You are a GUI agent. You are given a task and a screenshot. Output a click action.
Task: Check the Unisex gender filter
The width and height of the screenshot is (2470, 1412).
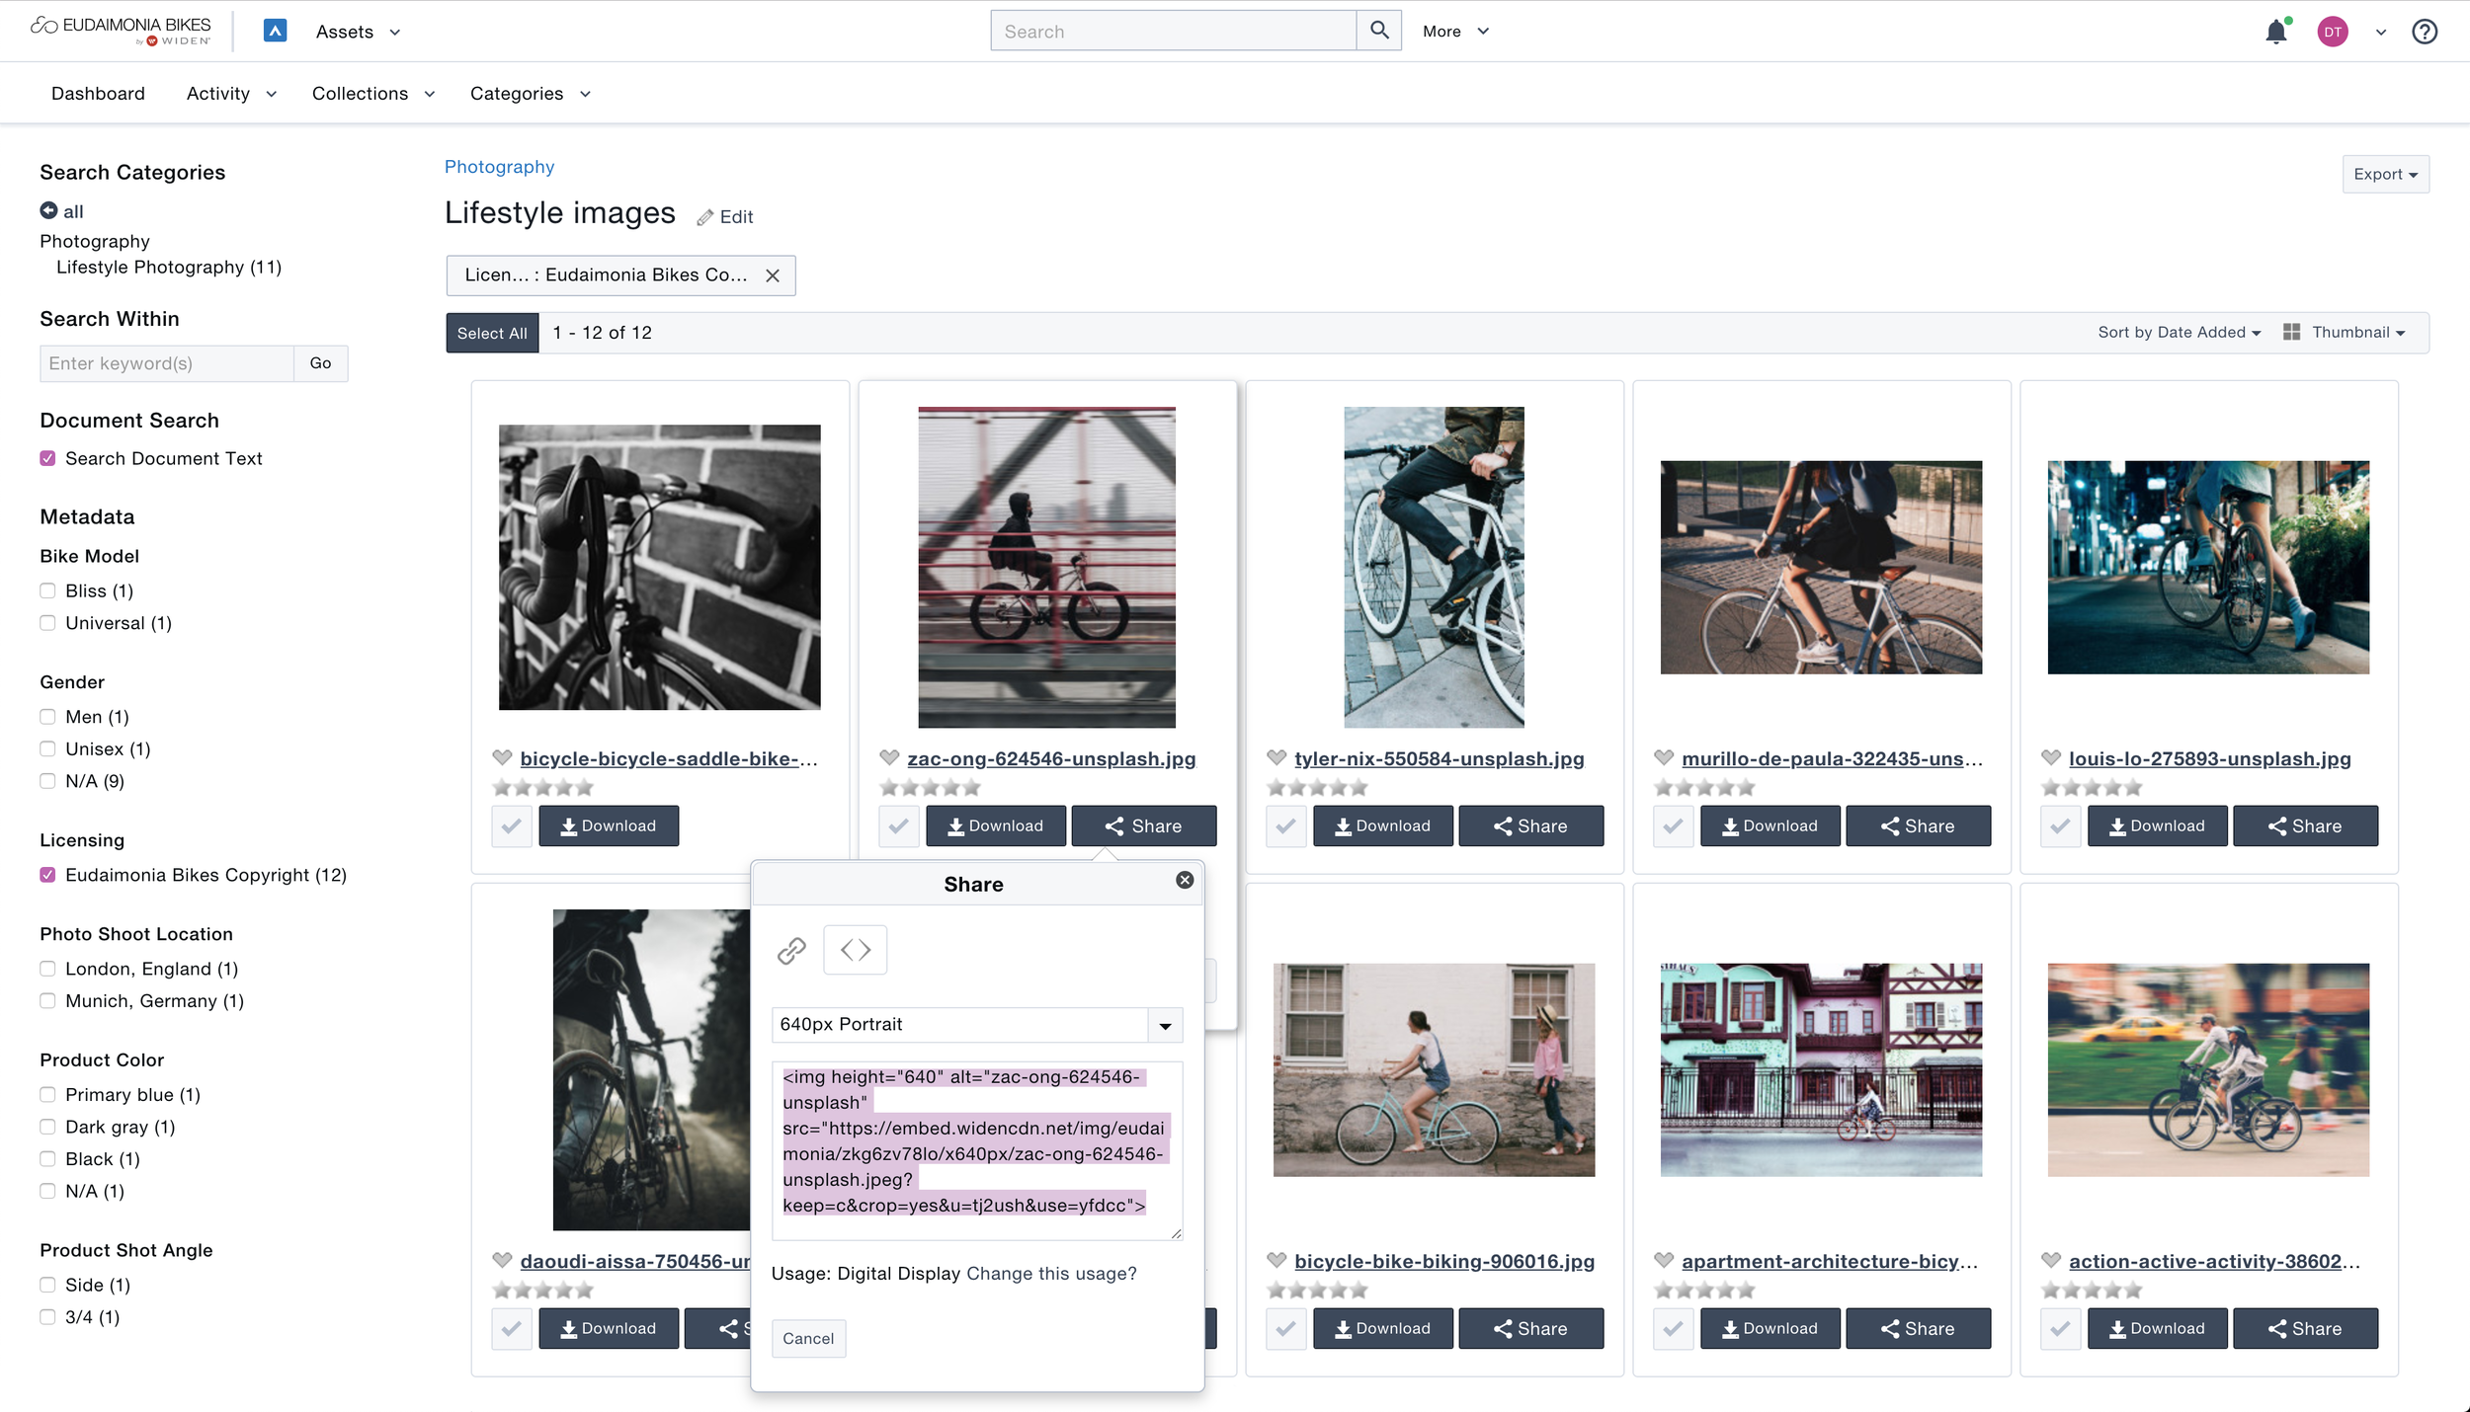pos(47,748)
